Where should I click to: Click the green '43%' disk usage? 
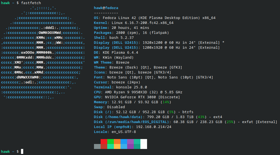(201, 117)
